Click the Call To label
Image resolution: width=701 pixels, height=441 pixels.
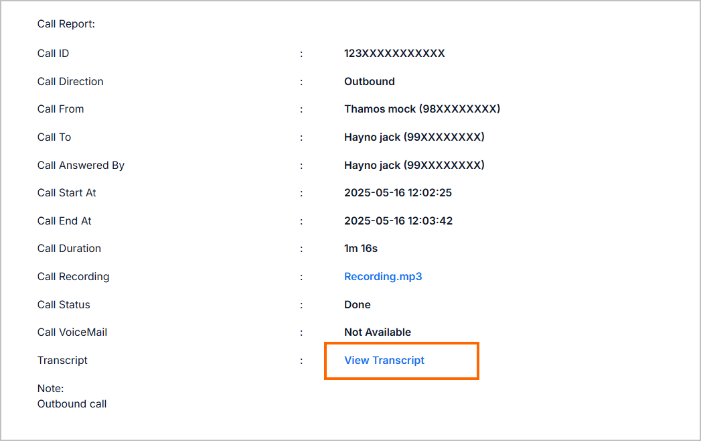click(54, 137)
